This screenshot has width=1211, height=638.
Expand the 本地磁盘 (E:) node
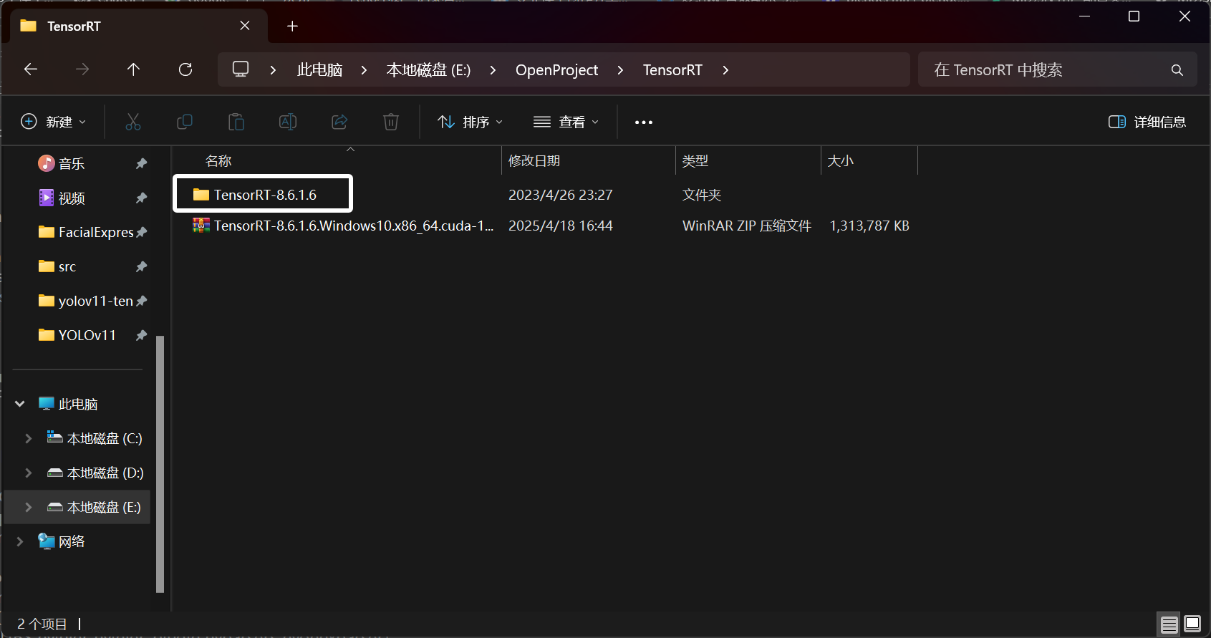[x=29, y=507]
